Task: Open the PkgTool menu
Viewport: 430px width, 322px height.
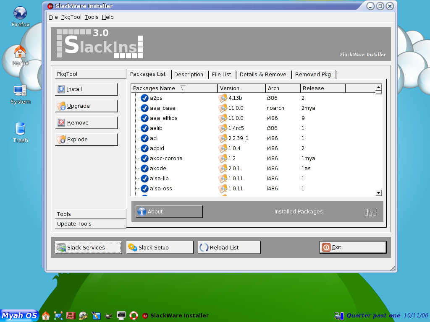Action: coord(71,17)
